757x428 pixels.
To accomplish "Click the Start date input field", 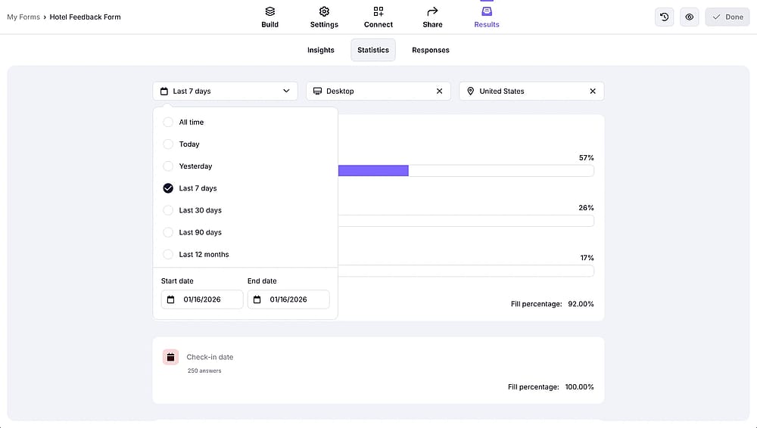I will point(202,299).
